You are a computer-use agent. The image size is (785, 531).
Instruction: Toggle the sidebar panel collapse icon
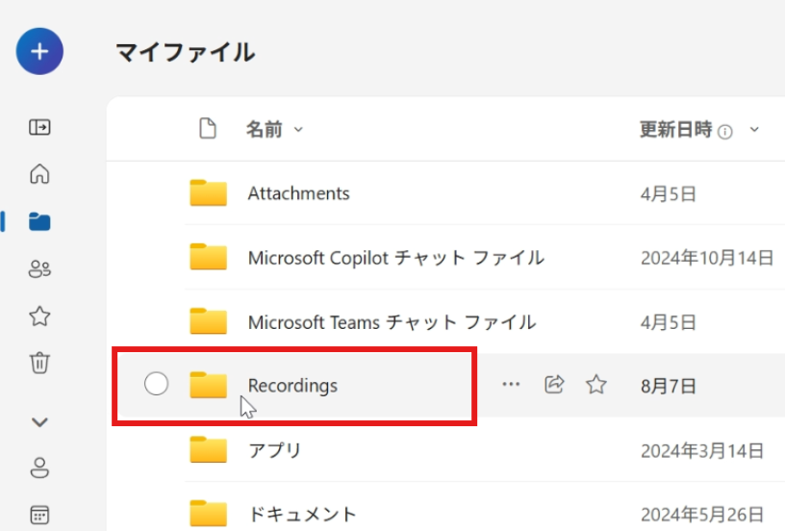[39, 127]
